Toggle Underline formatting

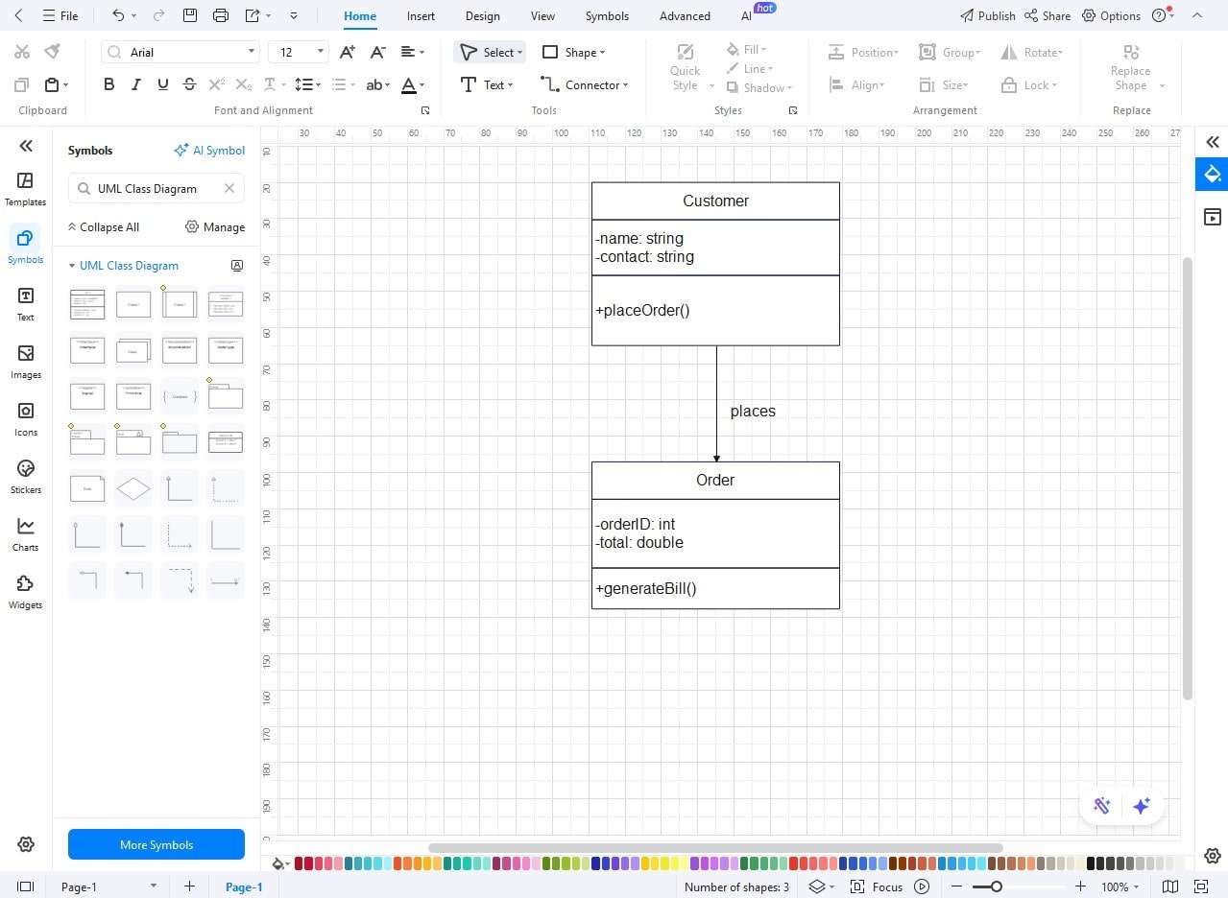click(162, 84)
